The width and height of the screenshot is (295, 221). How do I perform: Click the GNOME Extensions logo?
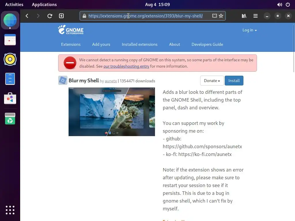point(71,30)
